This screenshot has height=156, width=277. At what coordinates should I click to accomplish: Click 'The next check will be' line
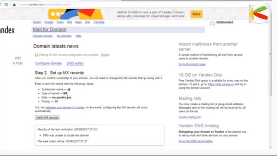62,141
